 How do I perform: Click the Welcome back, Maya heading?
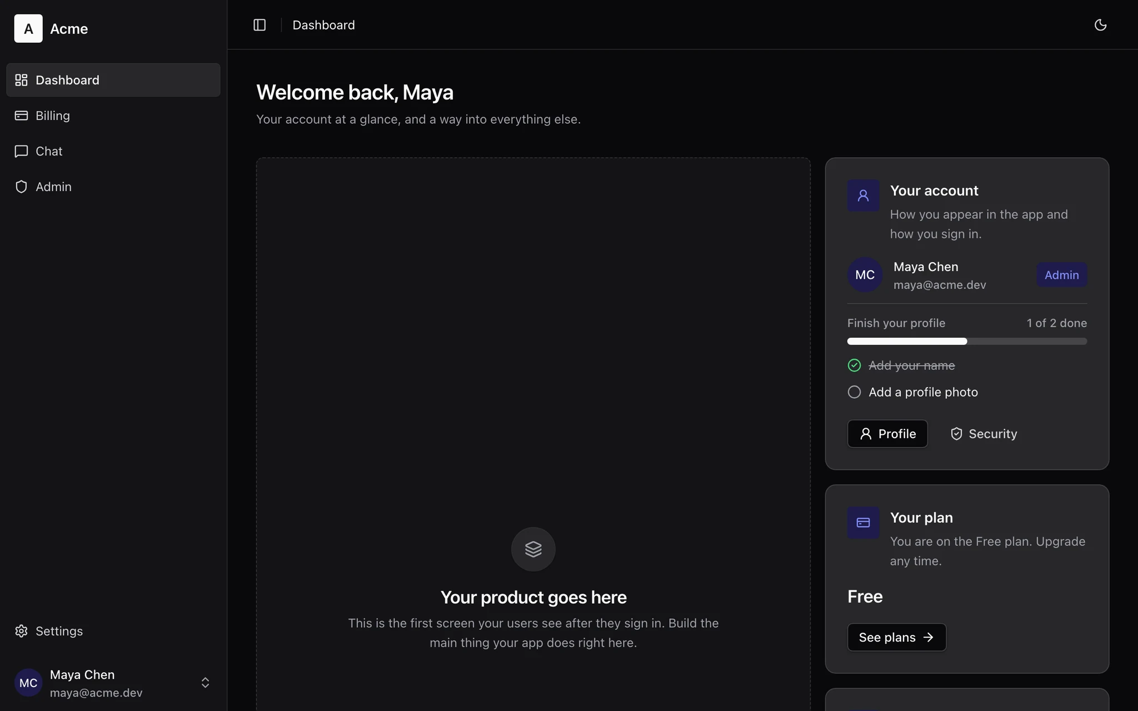click(x=355, y=92)
